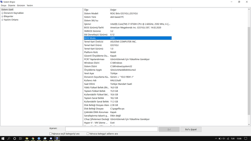Show hidden system tray icons
The image size is (251, 141).
click(216, 138)
